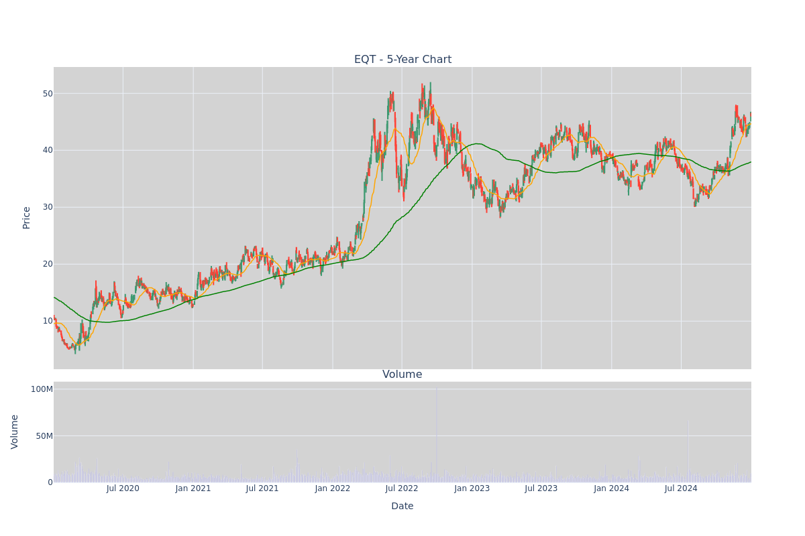The image size is (805, 536).
Task: Click the 'Date' x-axis label
Action: [x=402, y=507]
